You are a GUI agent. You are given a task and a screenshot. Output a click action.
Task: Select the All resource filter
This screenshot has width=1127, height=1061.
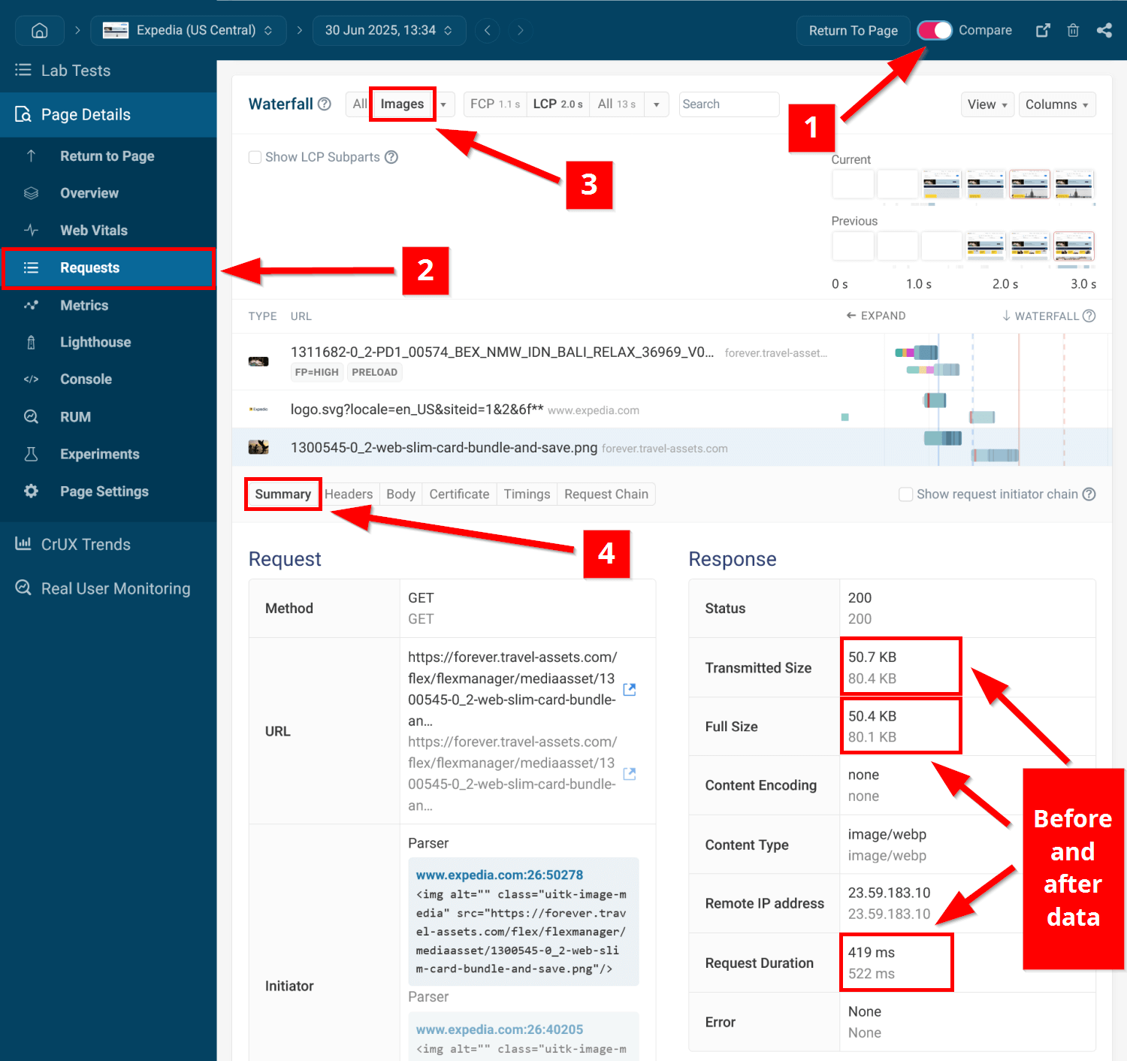tap(360, 104)
